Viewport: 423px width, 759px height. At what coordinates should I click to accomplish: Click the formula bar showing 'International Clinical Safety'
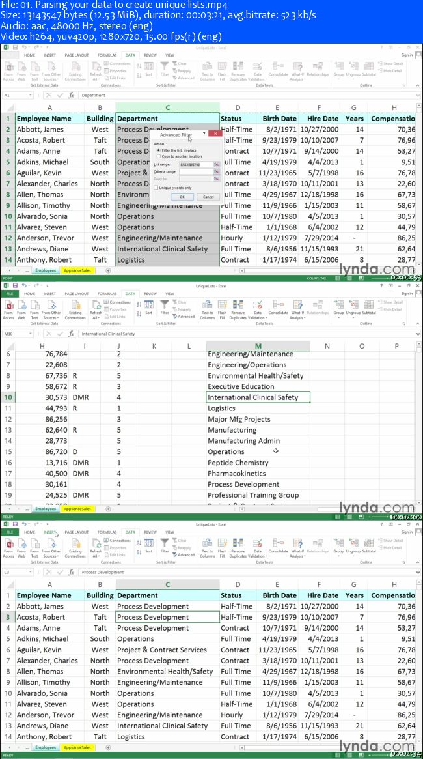click(248, 334)
